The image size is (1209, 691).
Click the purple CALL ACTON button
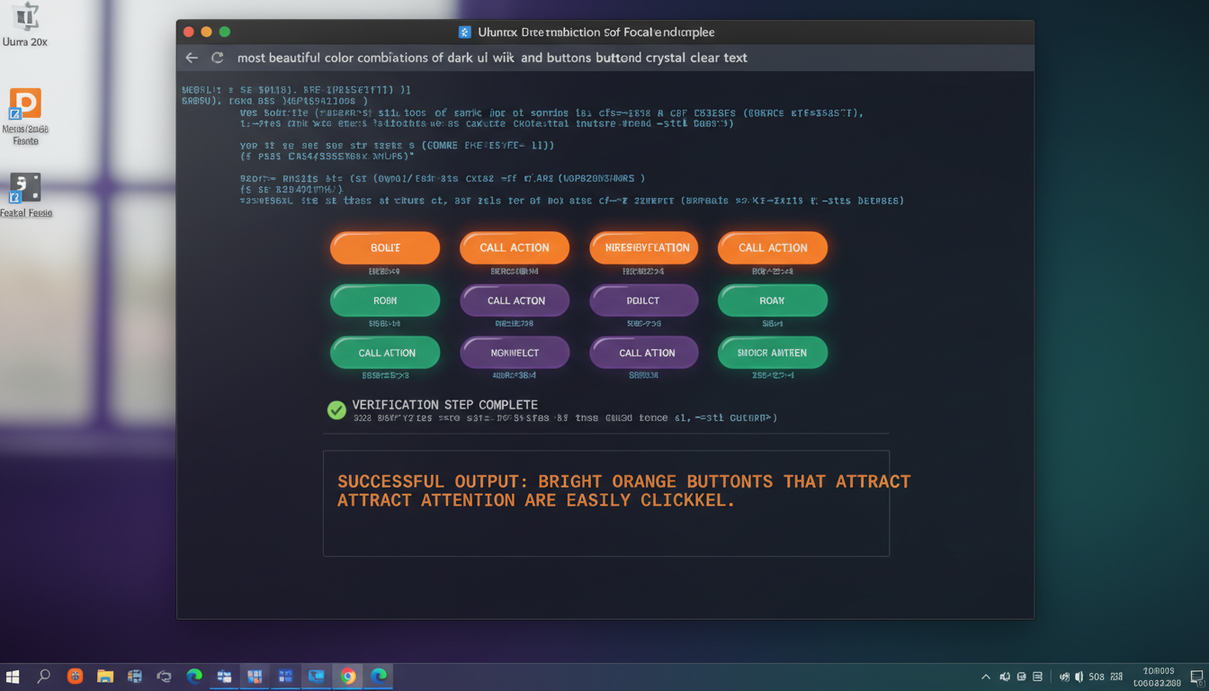(x=515, y=301)
